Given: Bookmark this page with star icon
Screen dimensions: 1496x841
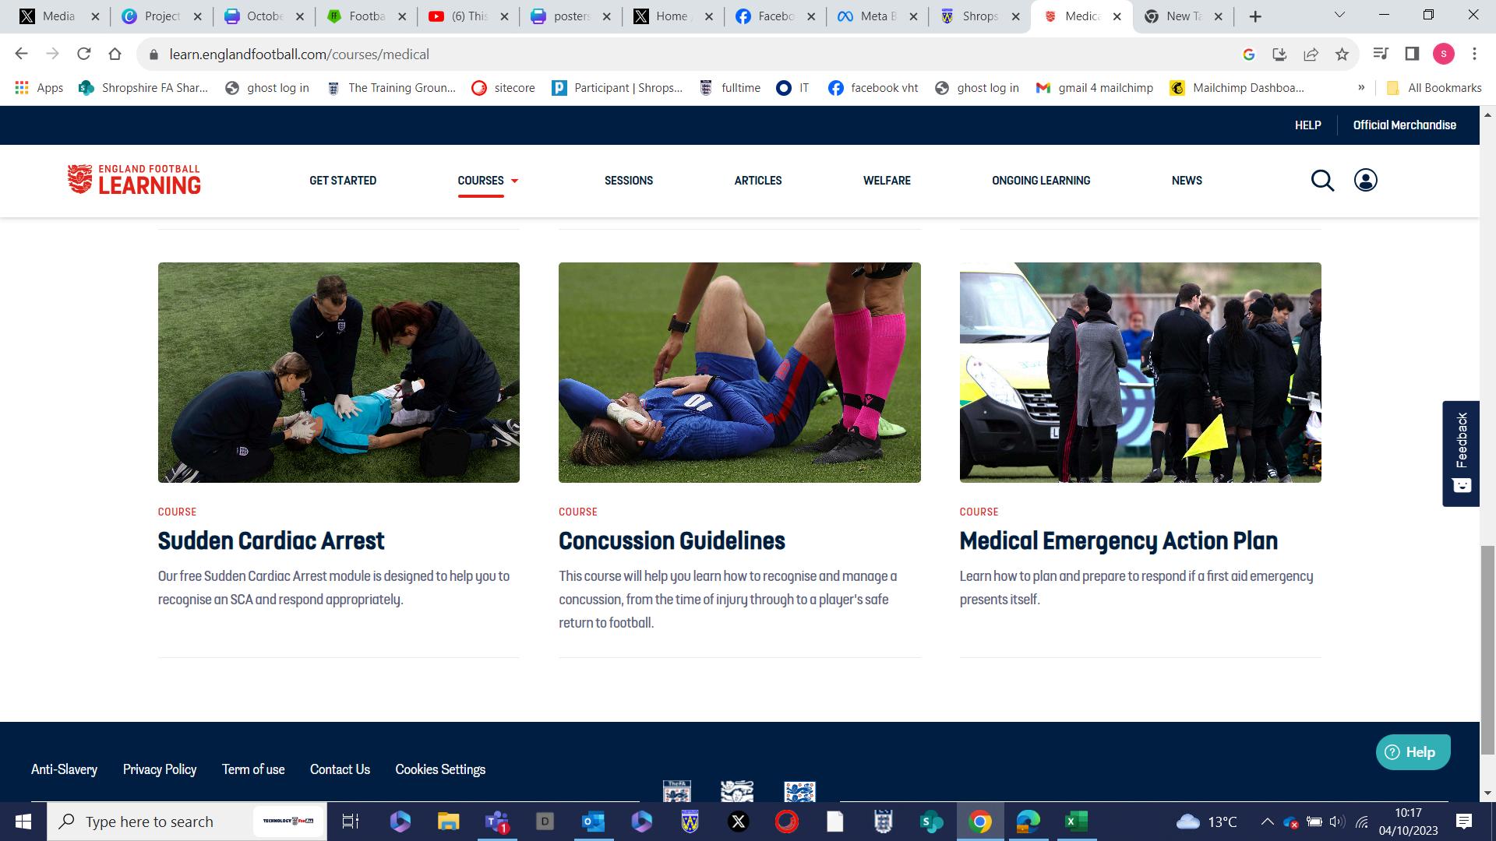Looking at the screenshot, I should point(1342,55).
